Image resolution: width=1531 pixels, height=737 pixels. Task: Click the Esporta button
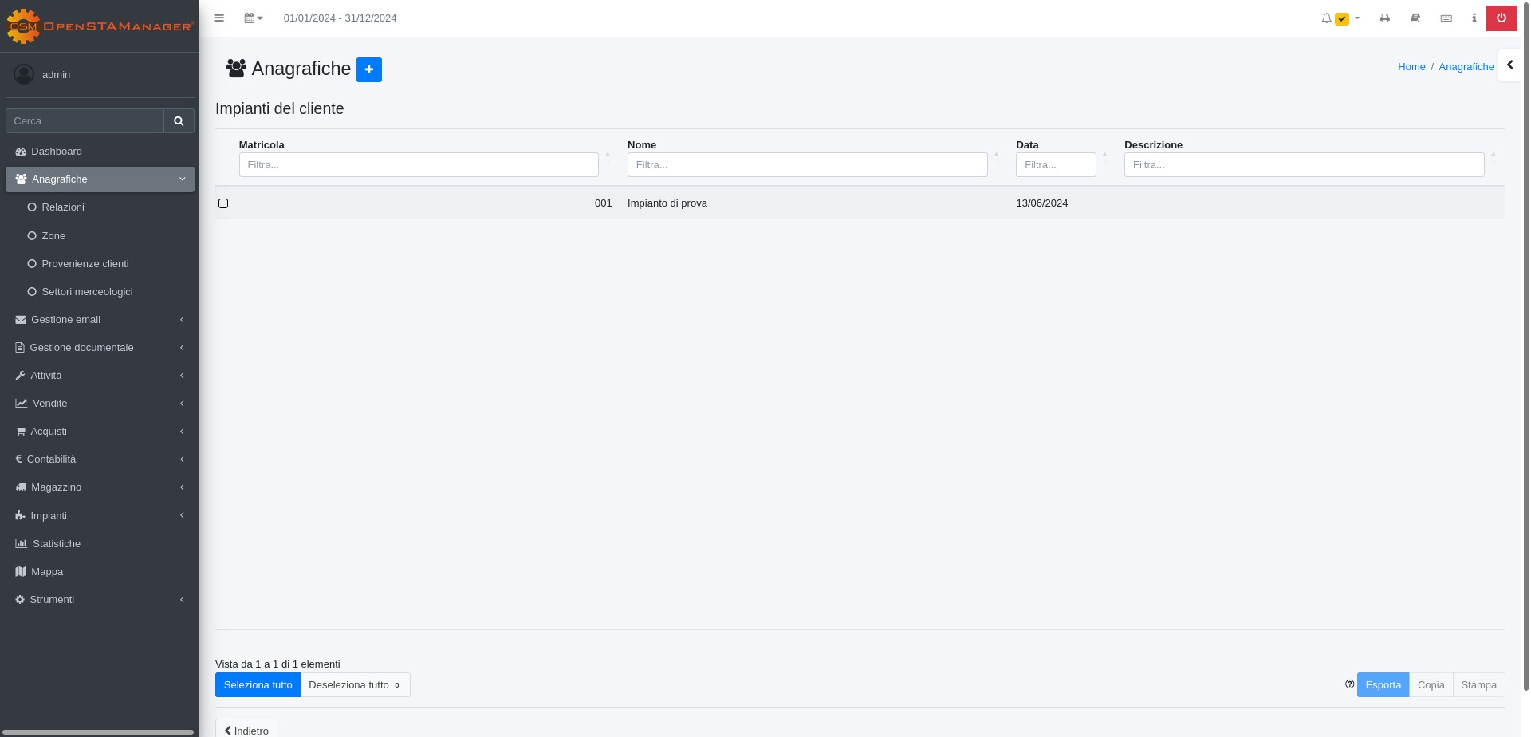[1383, 685]
